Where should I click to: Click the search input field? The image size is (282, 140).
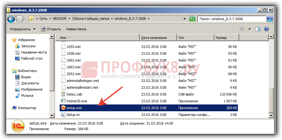(231, 19)
